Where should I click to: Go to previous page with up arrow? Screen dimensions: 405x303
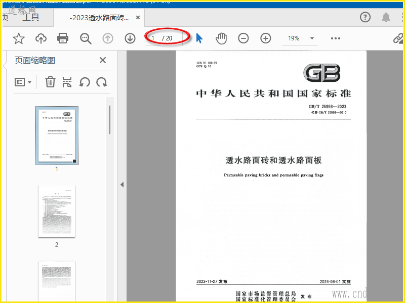[108, 38]
